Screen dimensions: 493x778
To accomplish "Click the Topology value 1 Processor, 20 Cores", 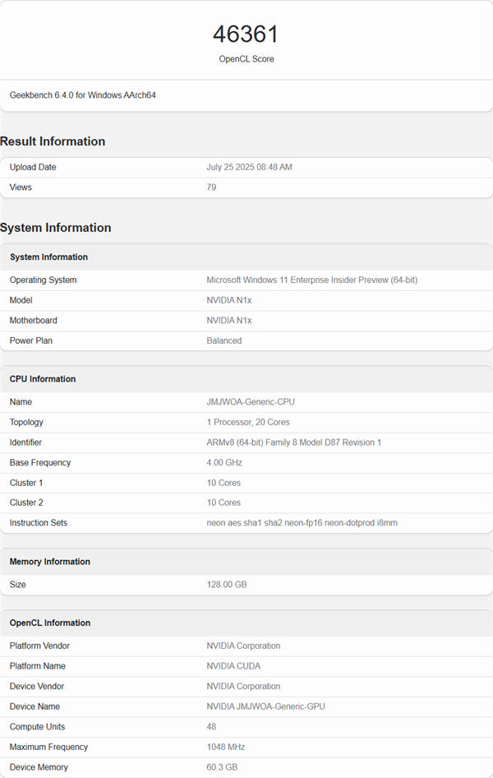I will [x=248, y=422].
